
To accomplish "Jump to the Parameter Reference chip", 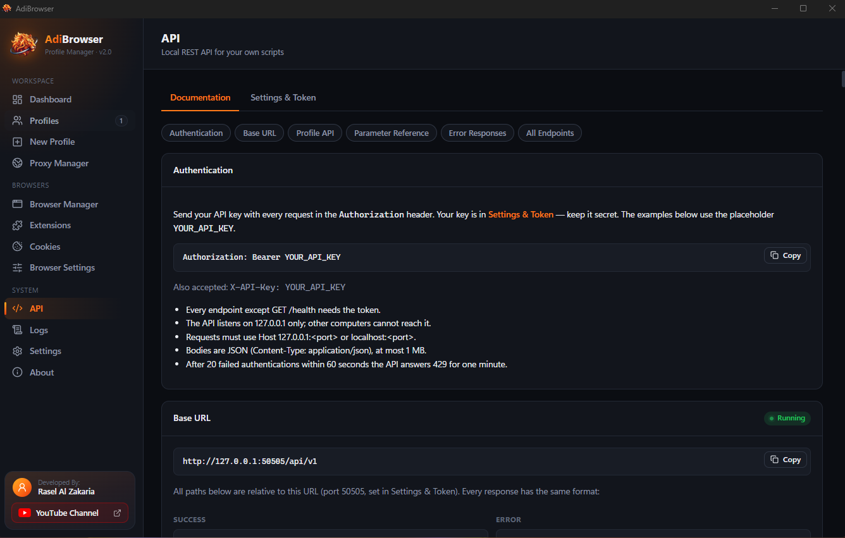I will (392, 133).
